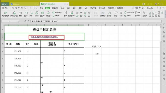The image size is (166, 93).
Task: Open the 公式 Formulas tab
Action: pos(62,8)
